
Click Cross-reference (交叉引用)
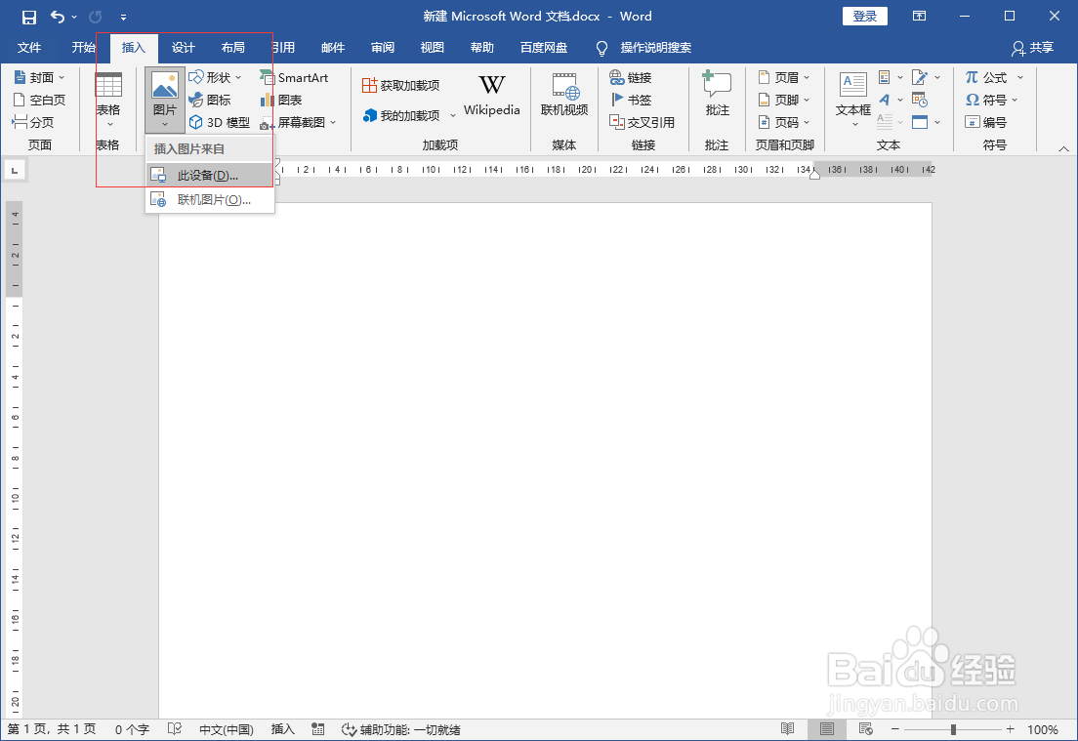643,122
